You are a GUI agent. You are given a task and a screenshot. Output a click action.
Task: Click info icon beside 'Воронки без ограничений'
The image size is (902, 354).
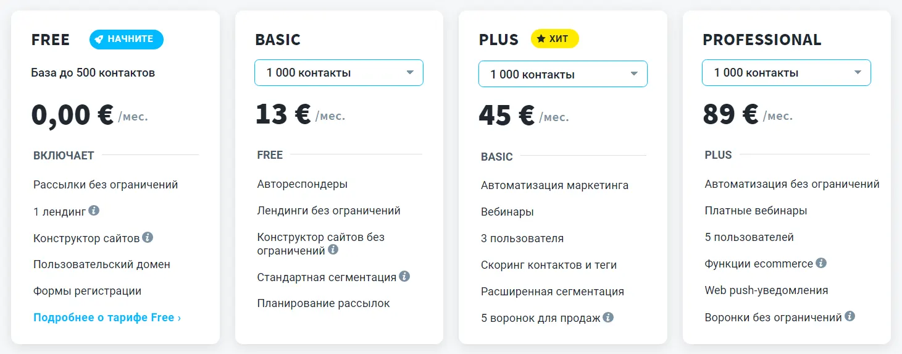(850, 316)
